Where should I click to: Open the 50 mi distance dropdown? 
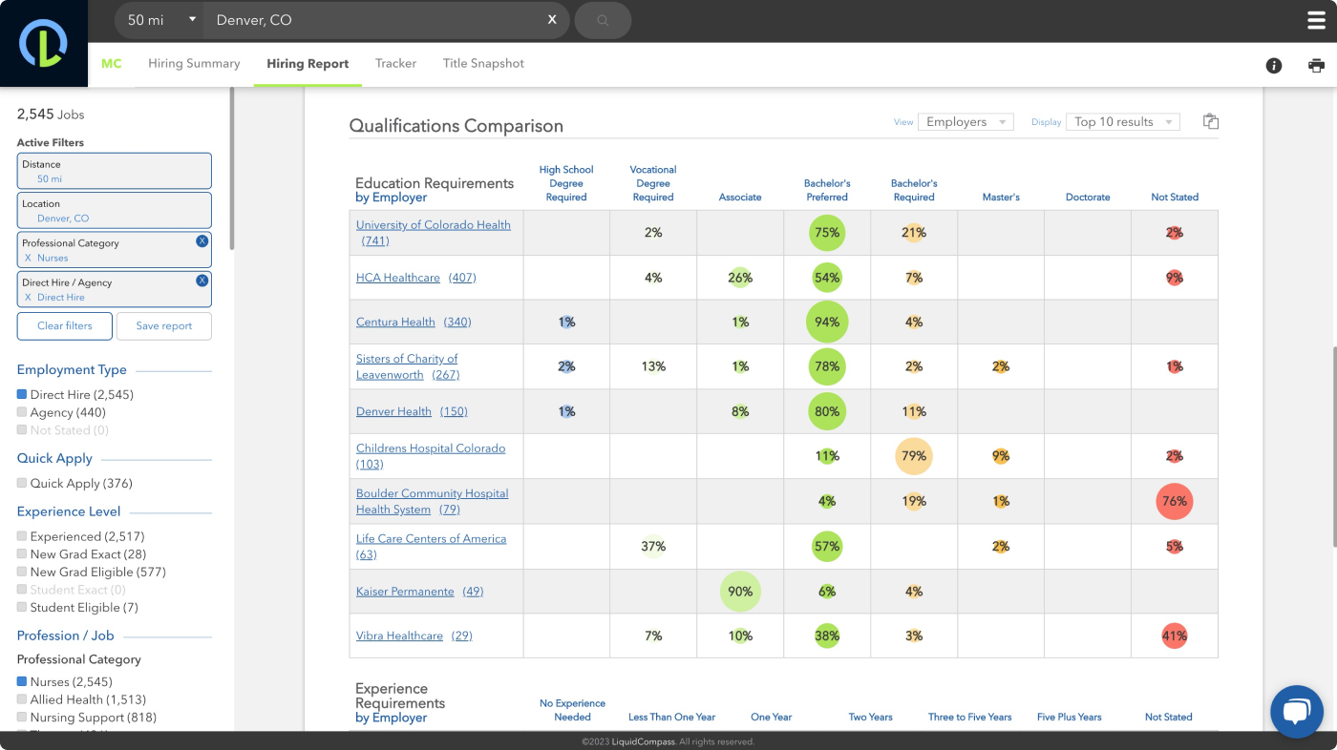pos(159,20)
